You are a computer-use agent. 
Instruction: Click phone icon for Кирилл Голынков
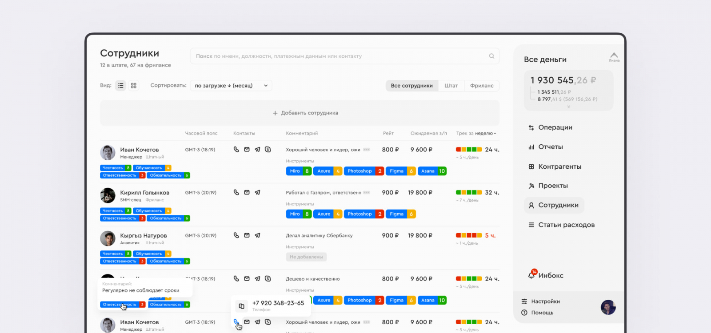pos(236,192)
